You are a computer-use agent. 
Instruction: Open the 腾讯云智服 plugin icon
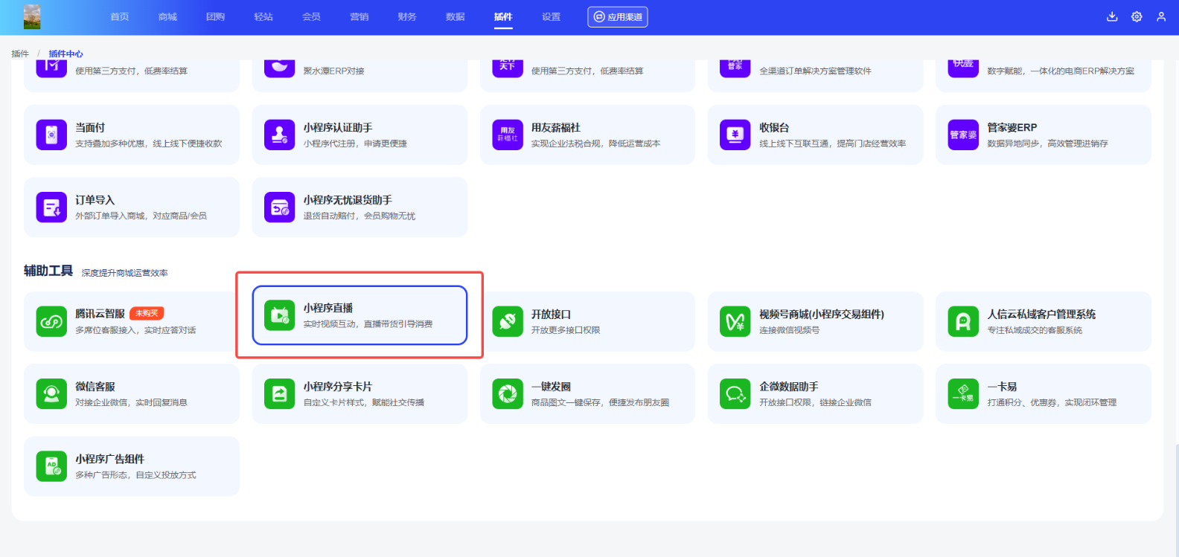click(x=51, y=321)
